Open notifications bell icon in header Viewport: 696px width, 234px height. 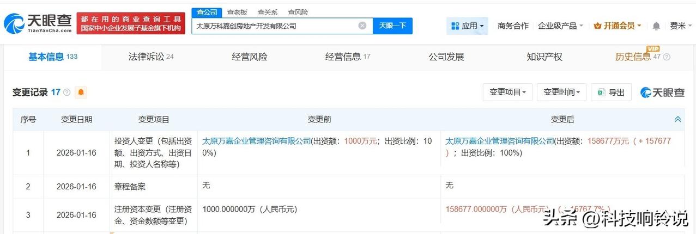click(x=656, y=26)
